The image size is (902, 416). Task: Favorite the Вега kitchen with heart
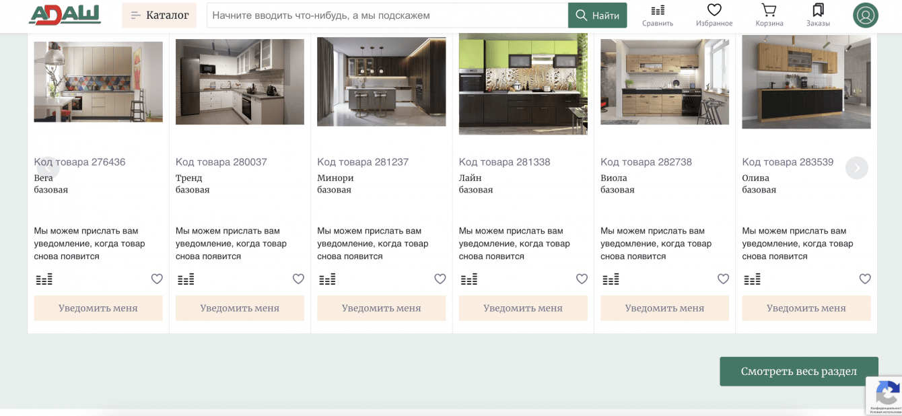(x=157, y=279)
